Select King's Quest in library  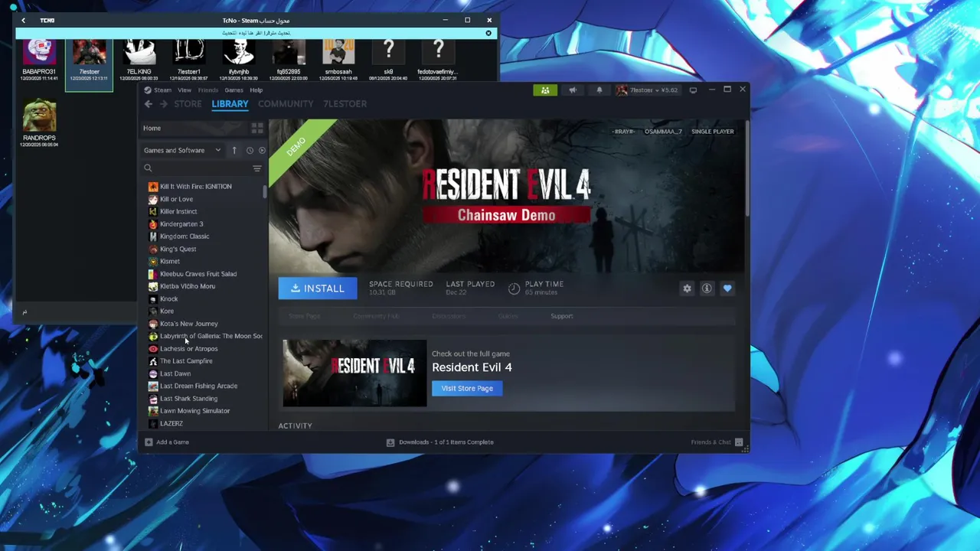point(178,249)
